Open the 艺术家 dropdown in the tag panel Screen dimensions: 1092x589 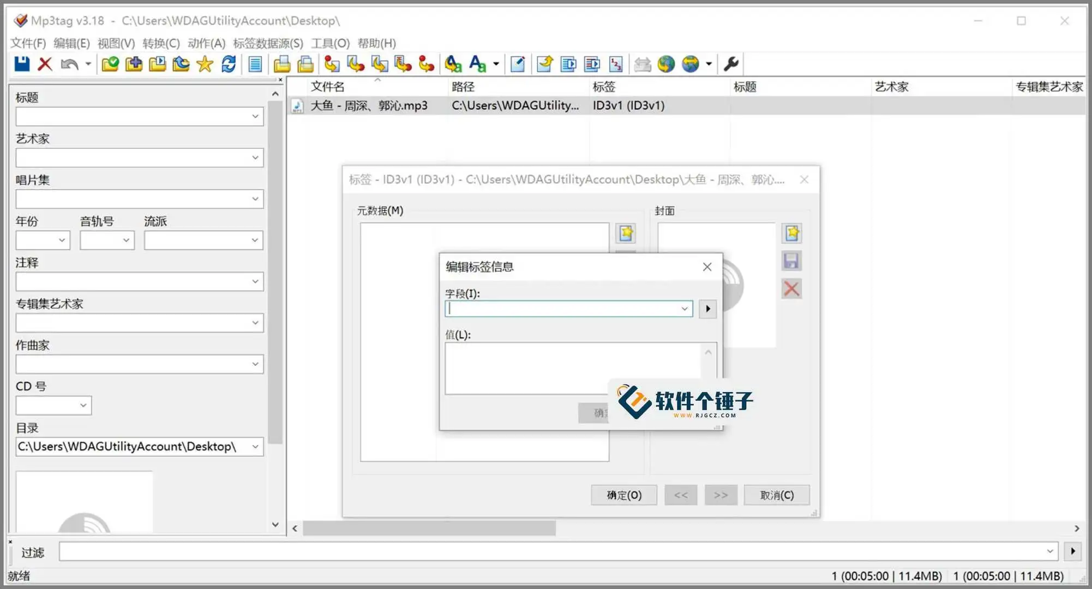255,157
